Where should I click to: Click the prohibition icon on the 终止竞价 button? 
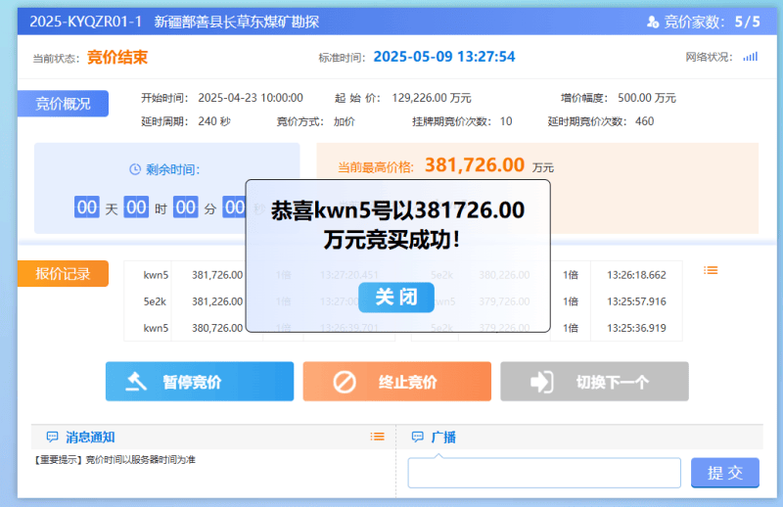pyautogui.click(x=345, y=382)
